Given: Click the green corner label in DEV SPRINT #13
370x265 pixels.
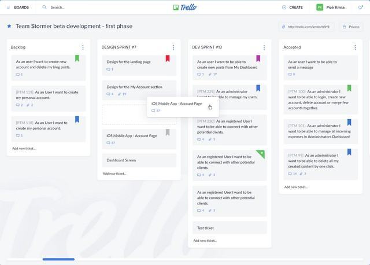Looking at the screenshot, I should point(261,154).
